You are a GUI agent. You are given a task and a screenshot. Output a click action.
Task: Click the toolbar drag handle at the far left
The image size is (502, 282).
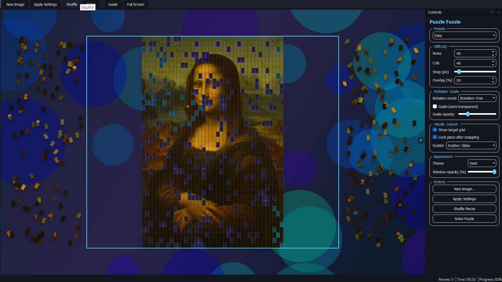(1, 4)
